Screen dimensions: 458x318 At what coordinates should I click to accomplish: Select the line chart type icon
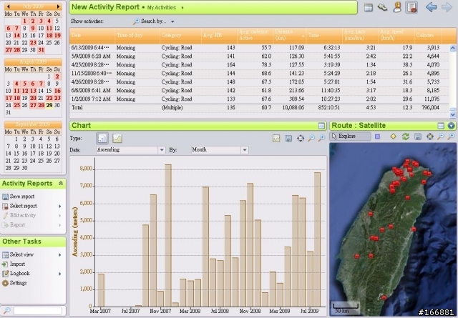point(117,139)
